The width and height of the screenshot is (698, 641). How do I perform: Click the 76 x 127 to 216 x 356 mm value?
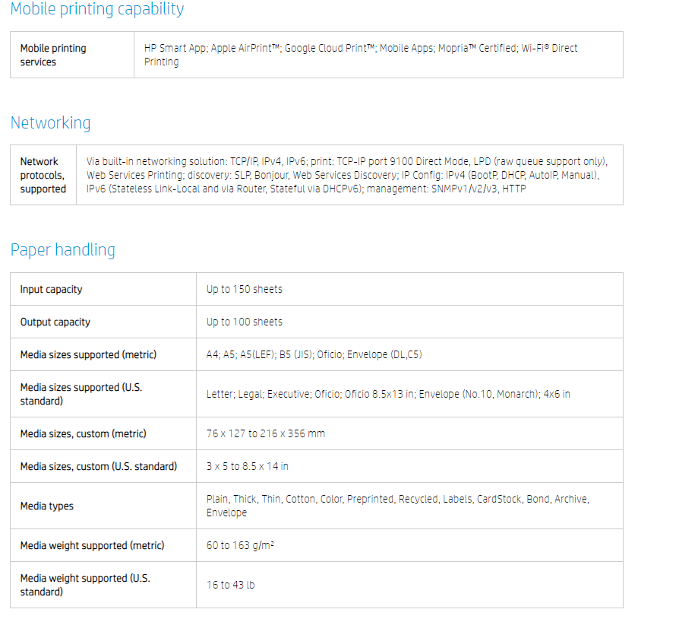tap(266, 433)
